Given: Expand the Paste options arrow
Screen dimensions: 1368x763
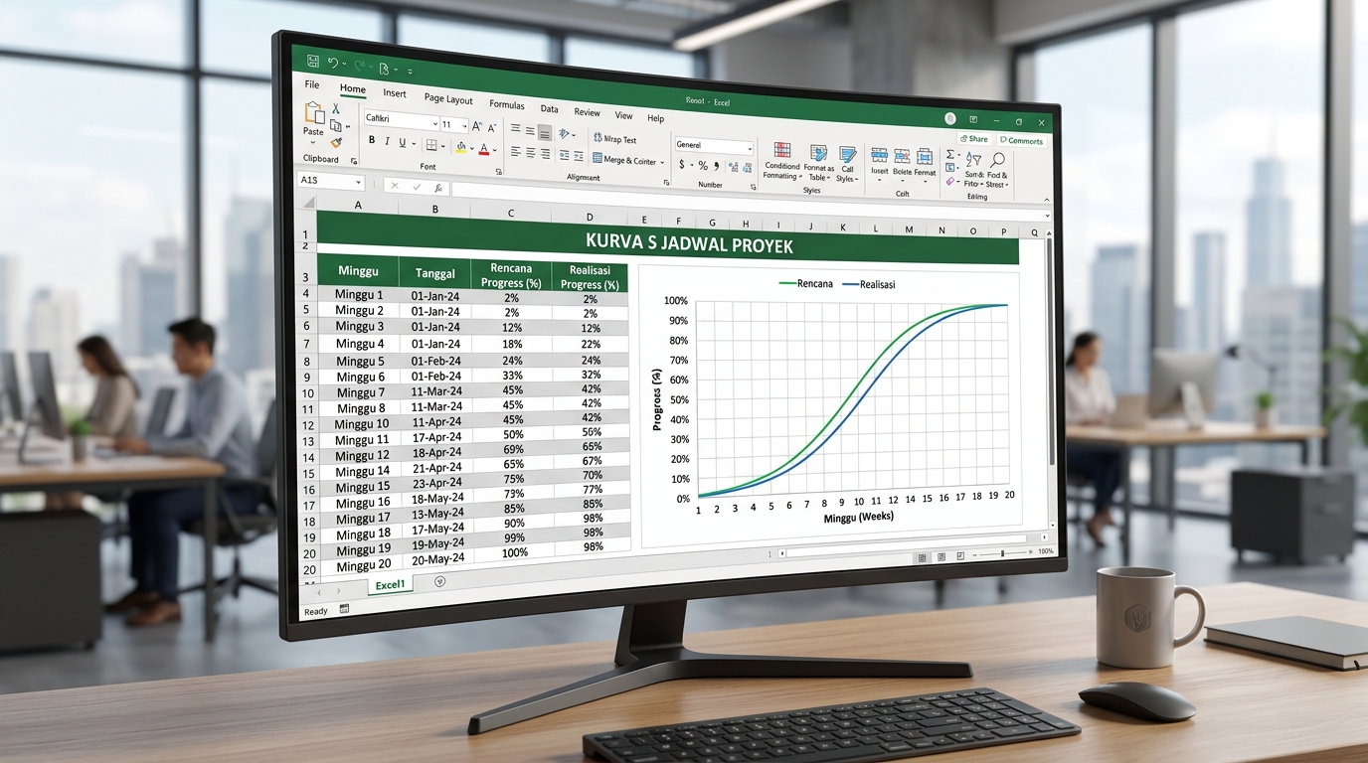Looking at the screenshot, I should [313, 143].
